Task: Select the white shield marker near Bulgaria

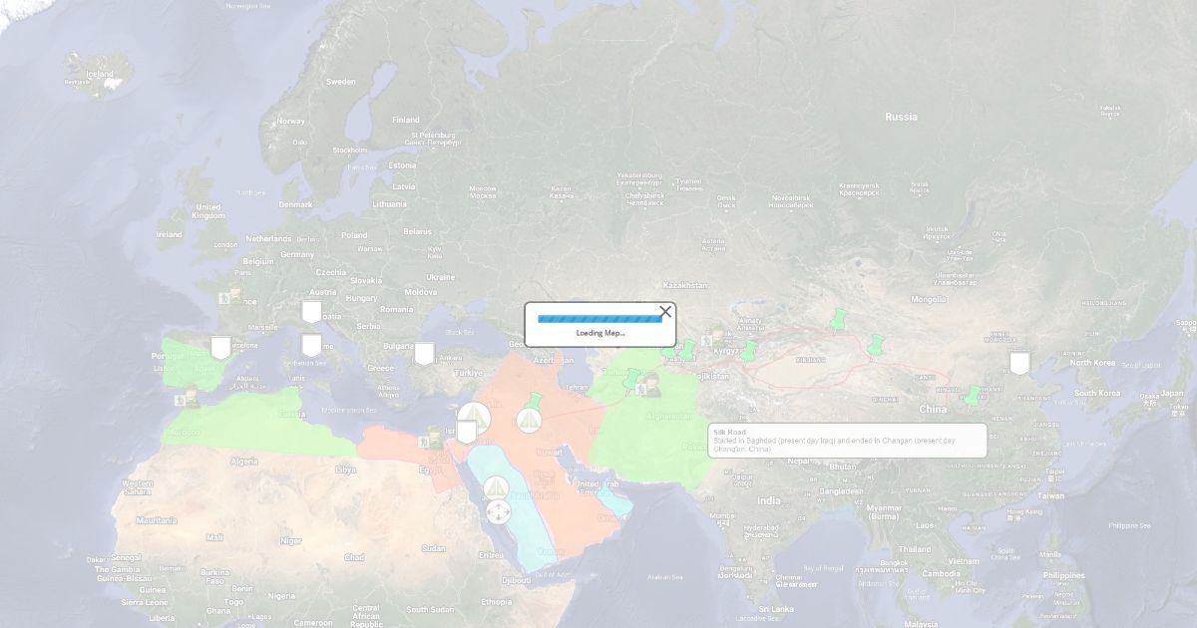Action: click(x=424, y=353)
